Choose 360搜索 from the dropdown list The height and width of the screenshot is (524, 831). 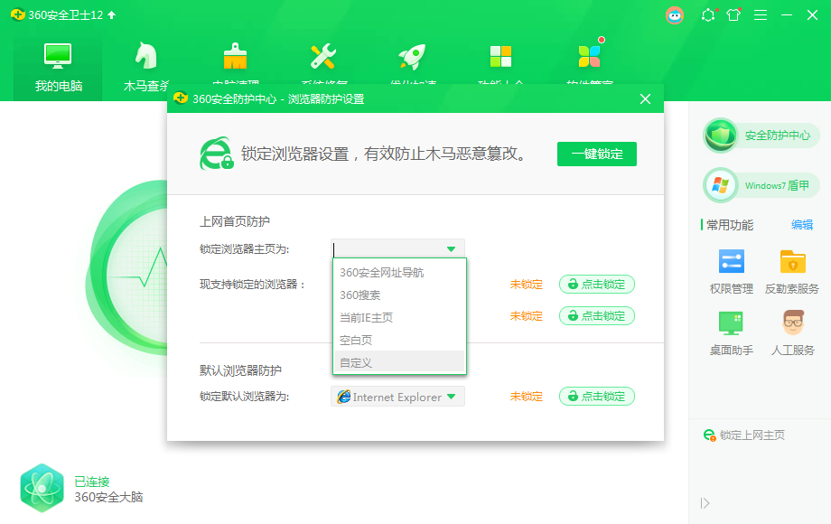(x=399, y=295)
